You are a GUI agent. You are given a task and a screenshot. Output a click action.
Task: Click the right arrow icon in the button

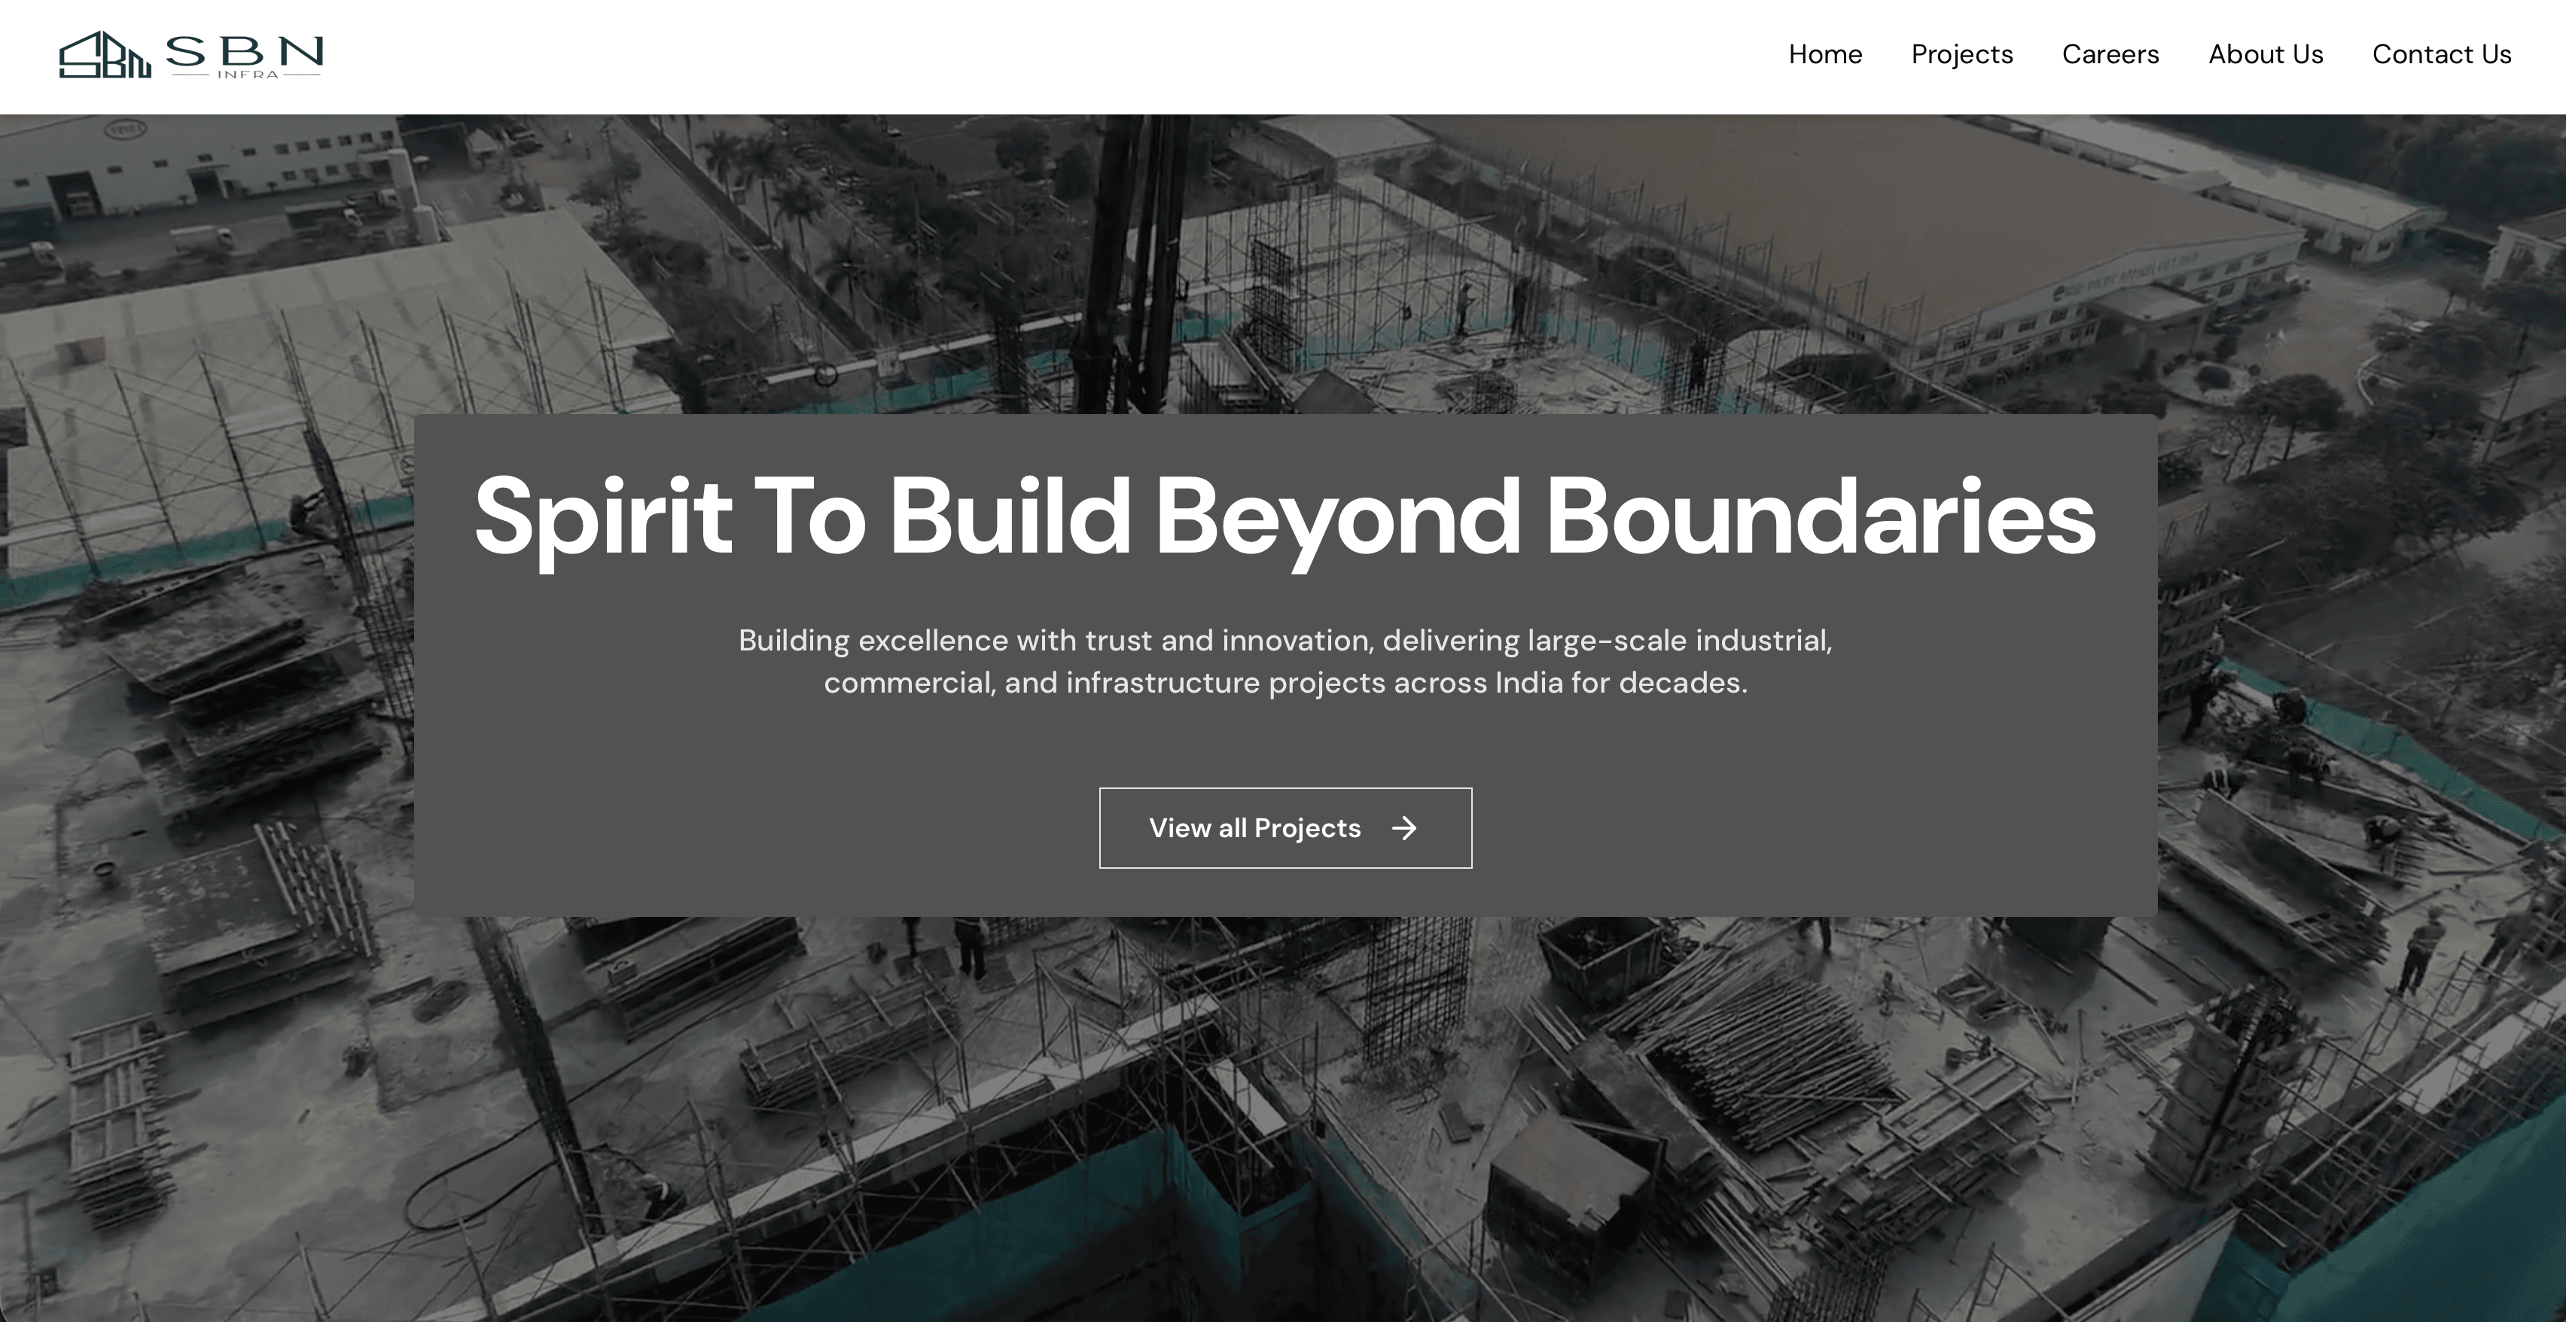point(1404,829)
